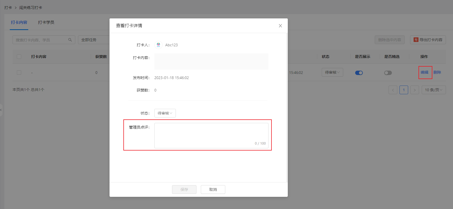The height and width of the screenshot is (209, 453).
Task: Click the Abc123 username text
Action: (x=171, y=45)
